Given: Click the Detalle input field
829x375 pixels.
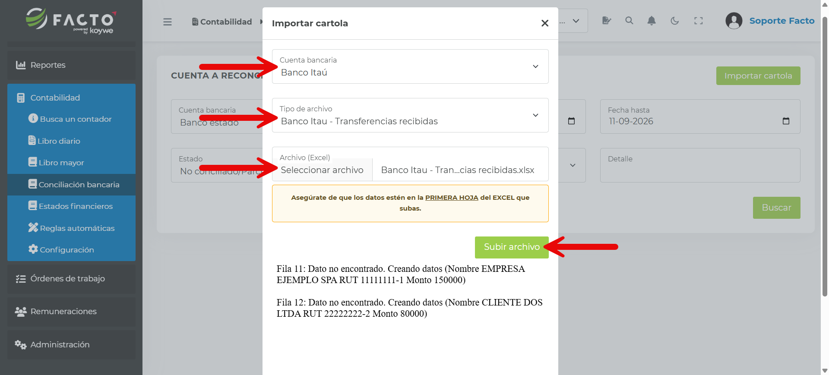Looking at the screenshot, I should [700, 165].
